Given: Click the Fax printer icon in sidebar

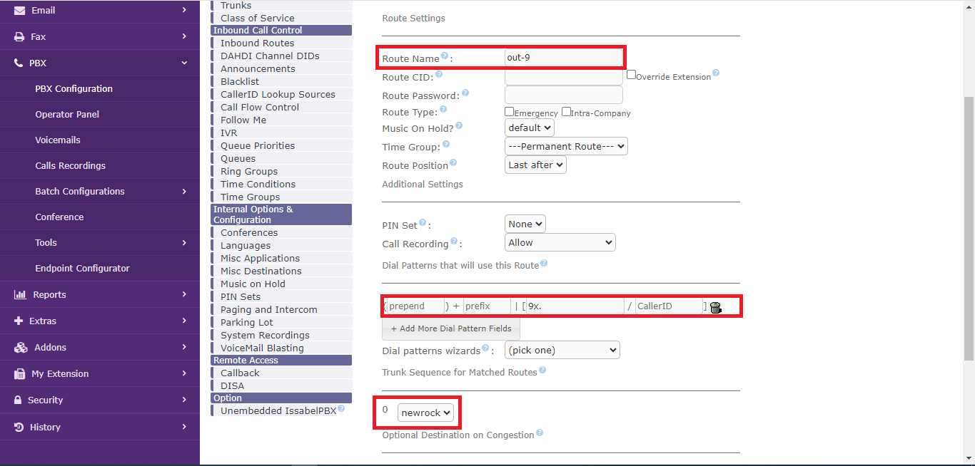Looking at the screenshot, I should click(x=19, y=36).
